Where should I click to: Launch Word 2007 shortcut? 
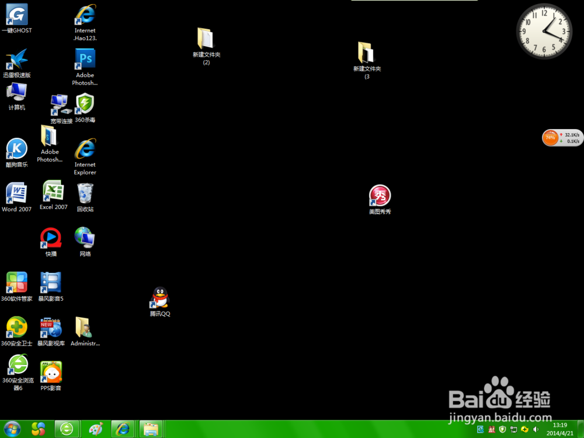pyautogui.click(x=17, y=197)
